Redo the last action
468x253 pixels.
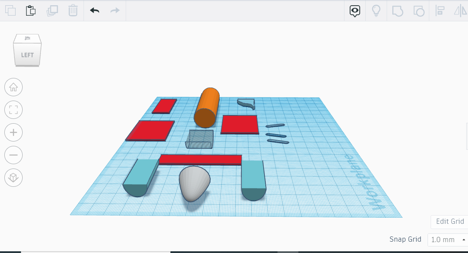pos(115,10)
